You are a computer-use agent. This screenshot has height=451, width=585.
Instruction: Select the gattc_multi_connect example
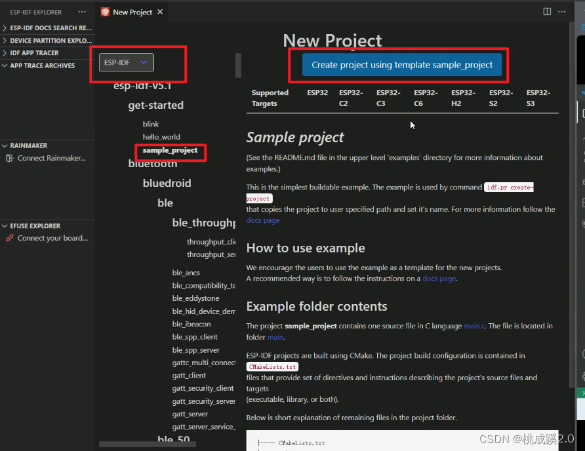[204, 363]
